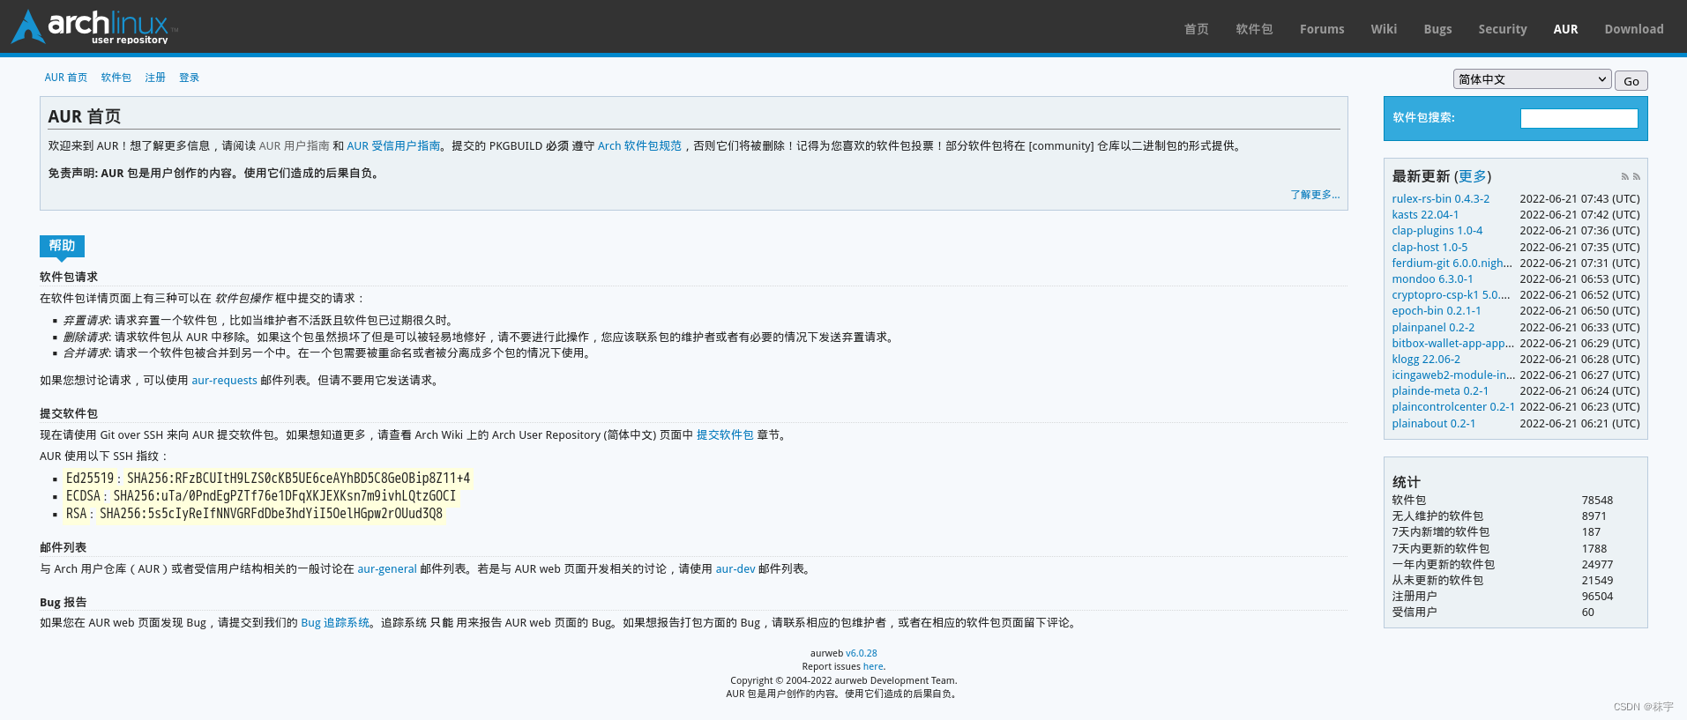1687x720 pixels.
Task: Open the right RSS feed icon beside 最新更新
Action: (x=1637, y=176)
